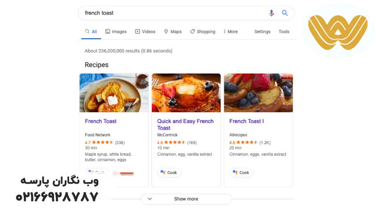Click the Images tab icon
Viewport: 376px width, 212px height.
pyautogui.click(x=108, y=32)
